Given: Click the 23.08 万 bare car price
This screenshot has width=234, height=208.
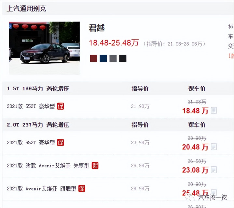Looking at the screenshot, I should [x=195, y=170].
